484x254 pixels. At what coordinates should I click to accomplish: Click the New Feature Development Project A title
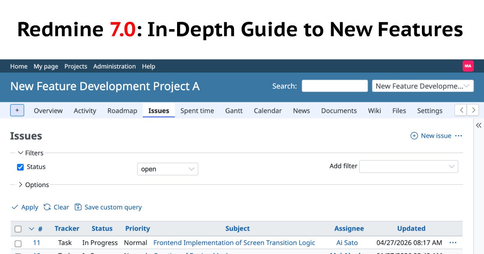coord(105,86)
